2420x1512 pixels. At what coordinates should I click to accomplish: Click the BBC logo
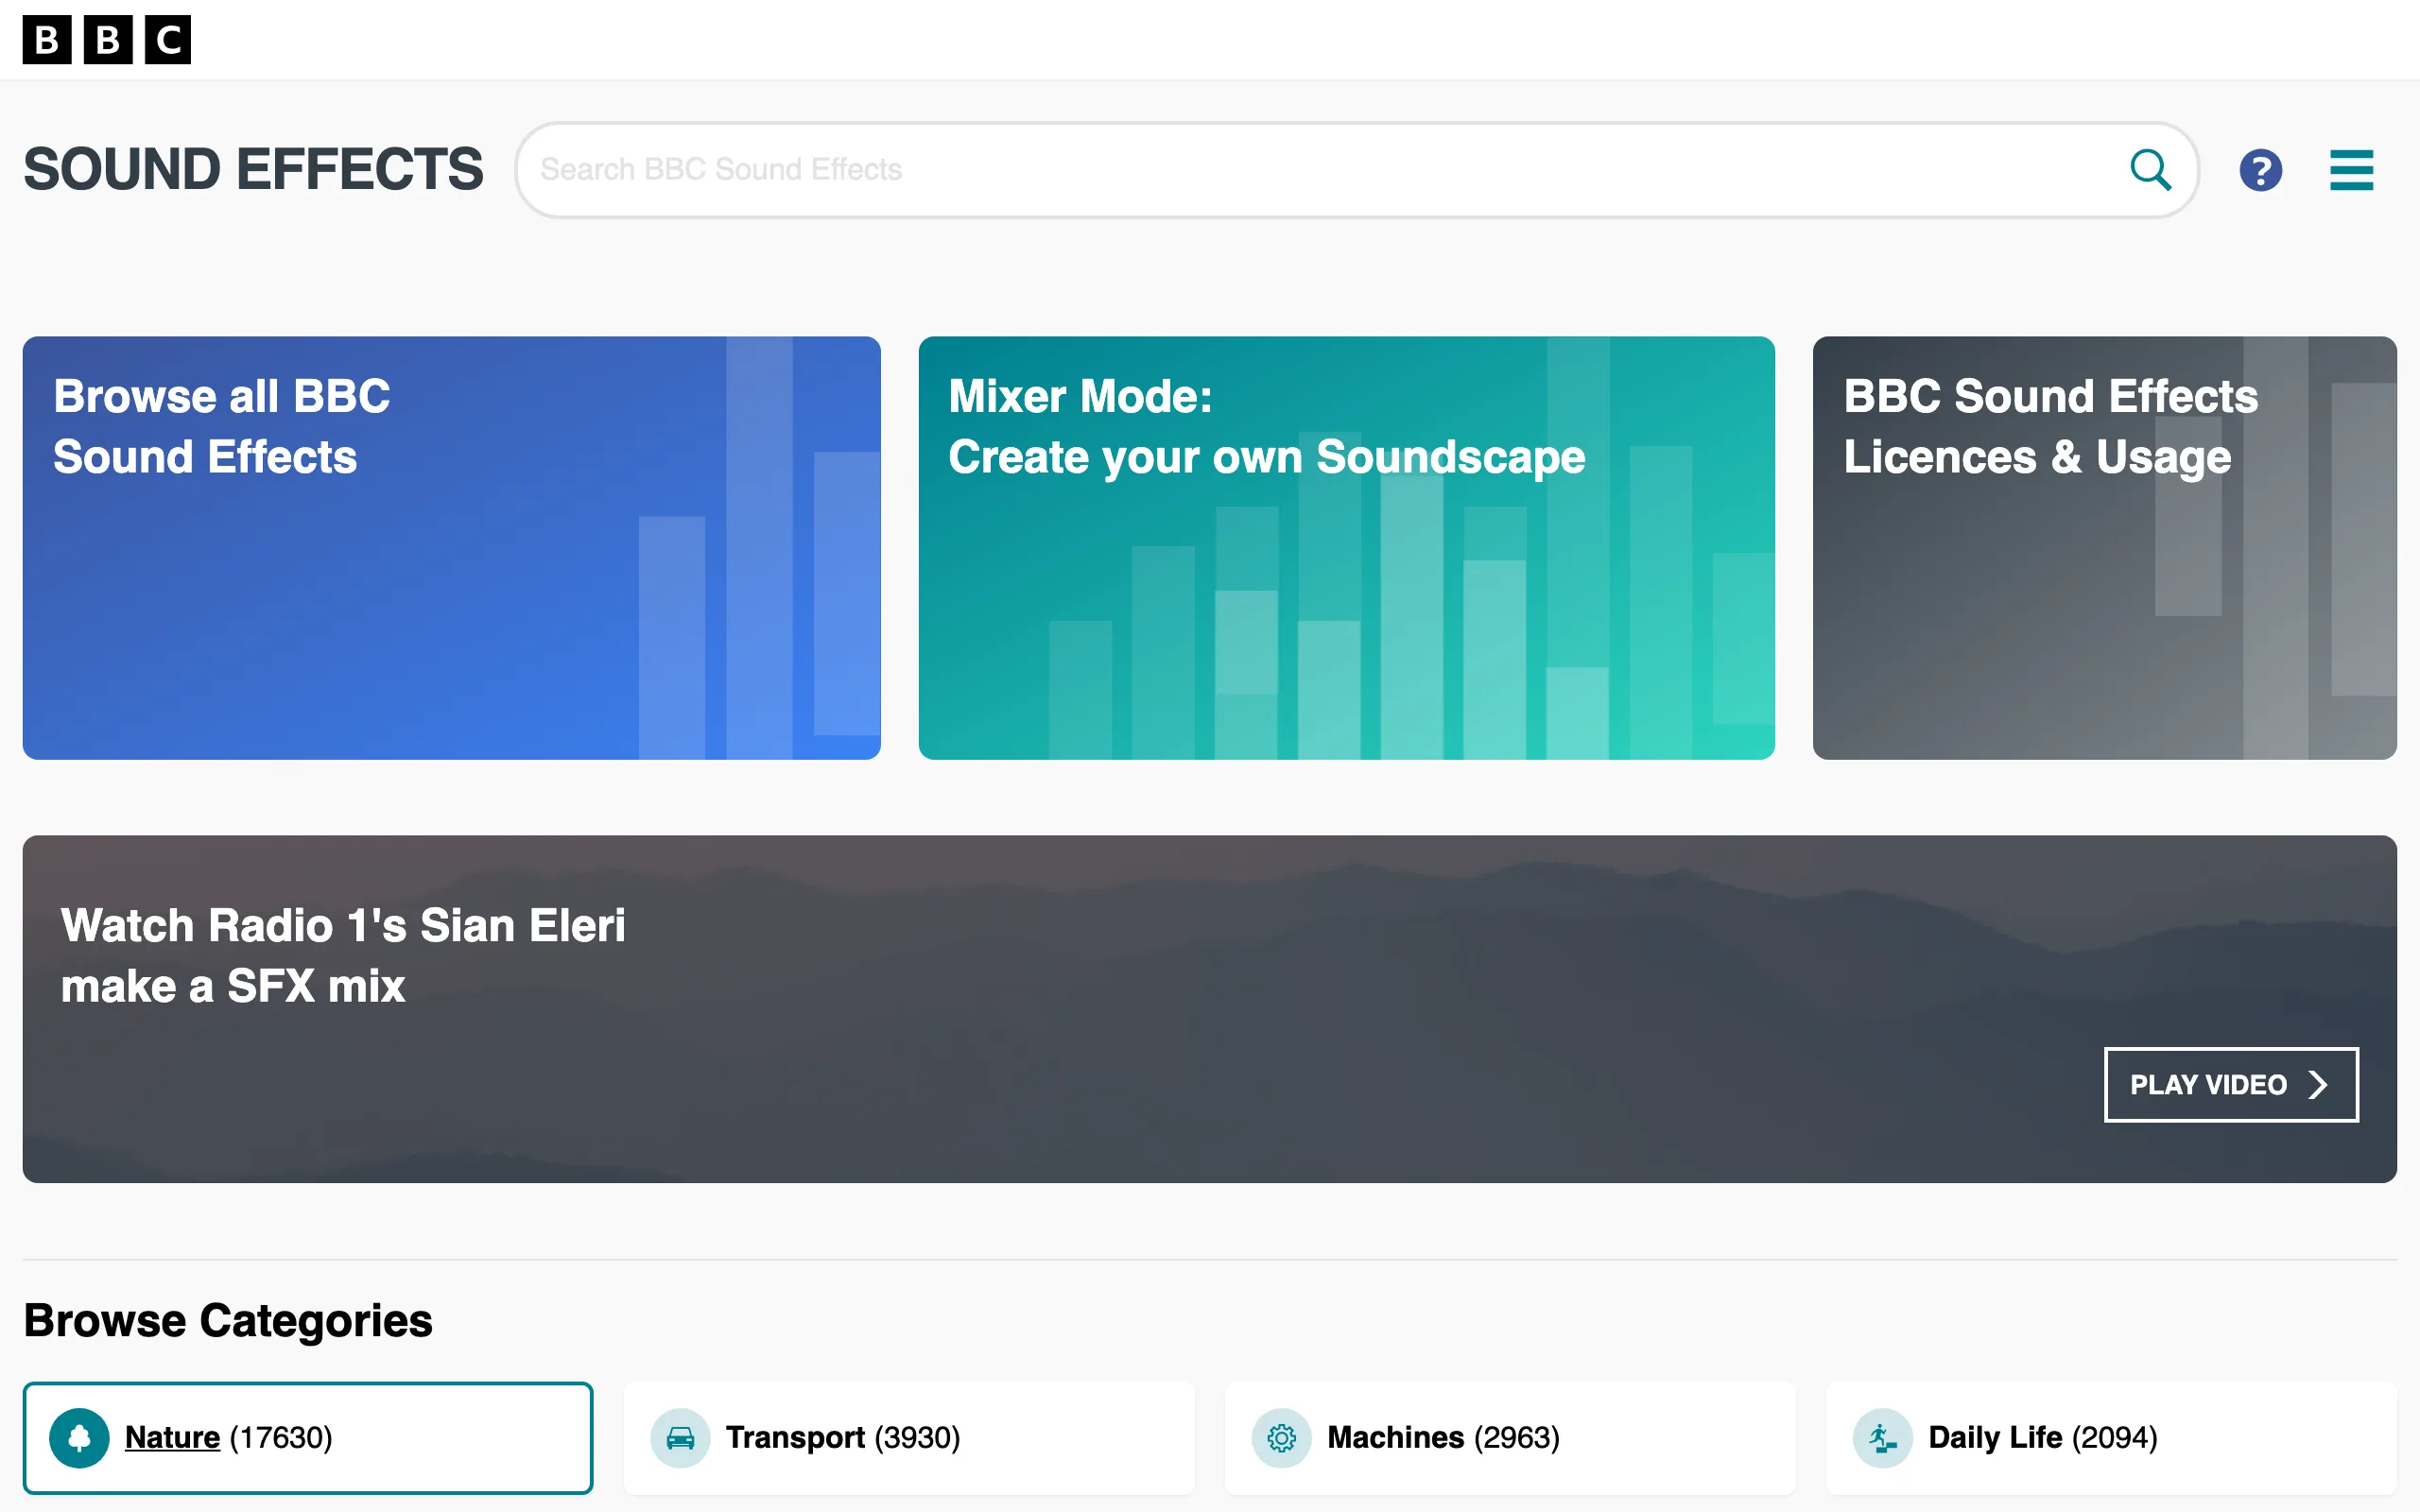pyautogui.click(x=107, y=40)
